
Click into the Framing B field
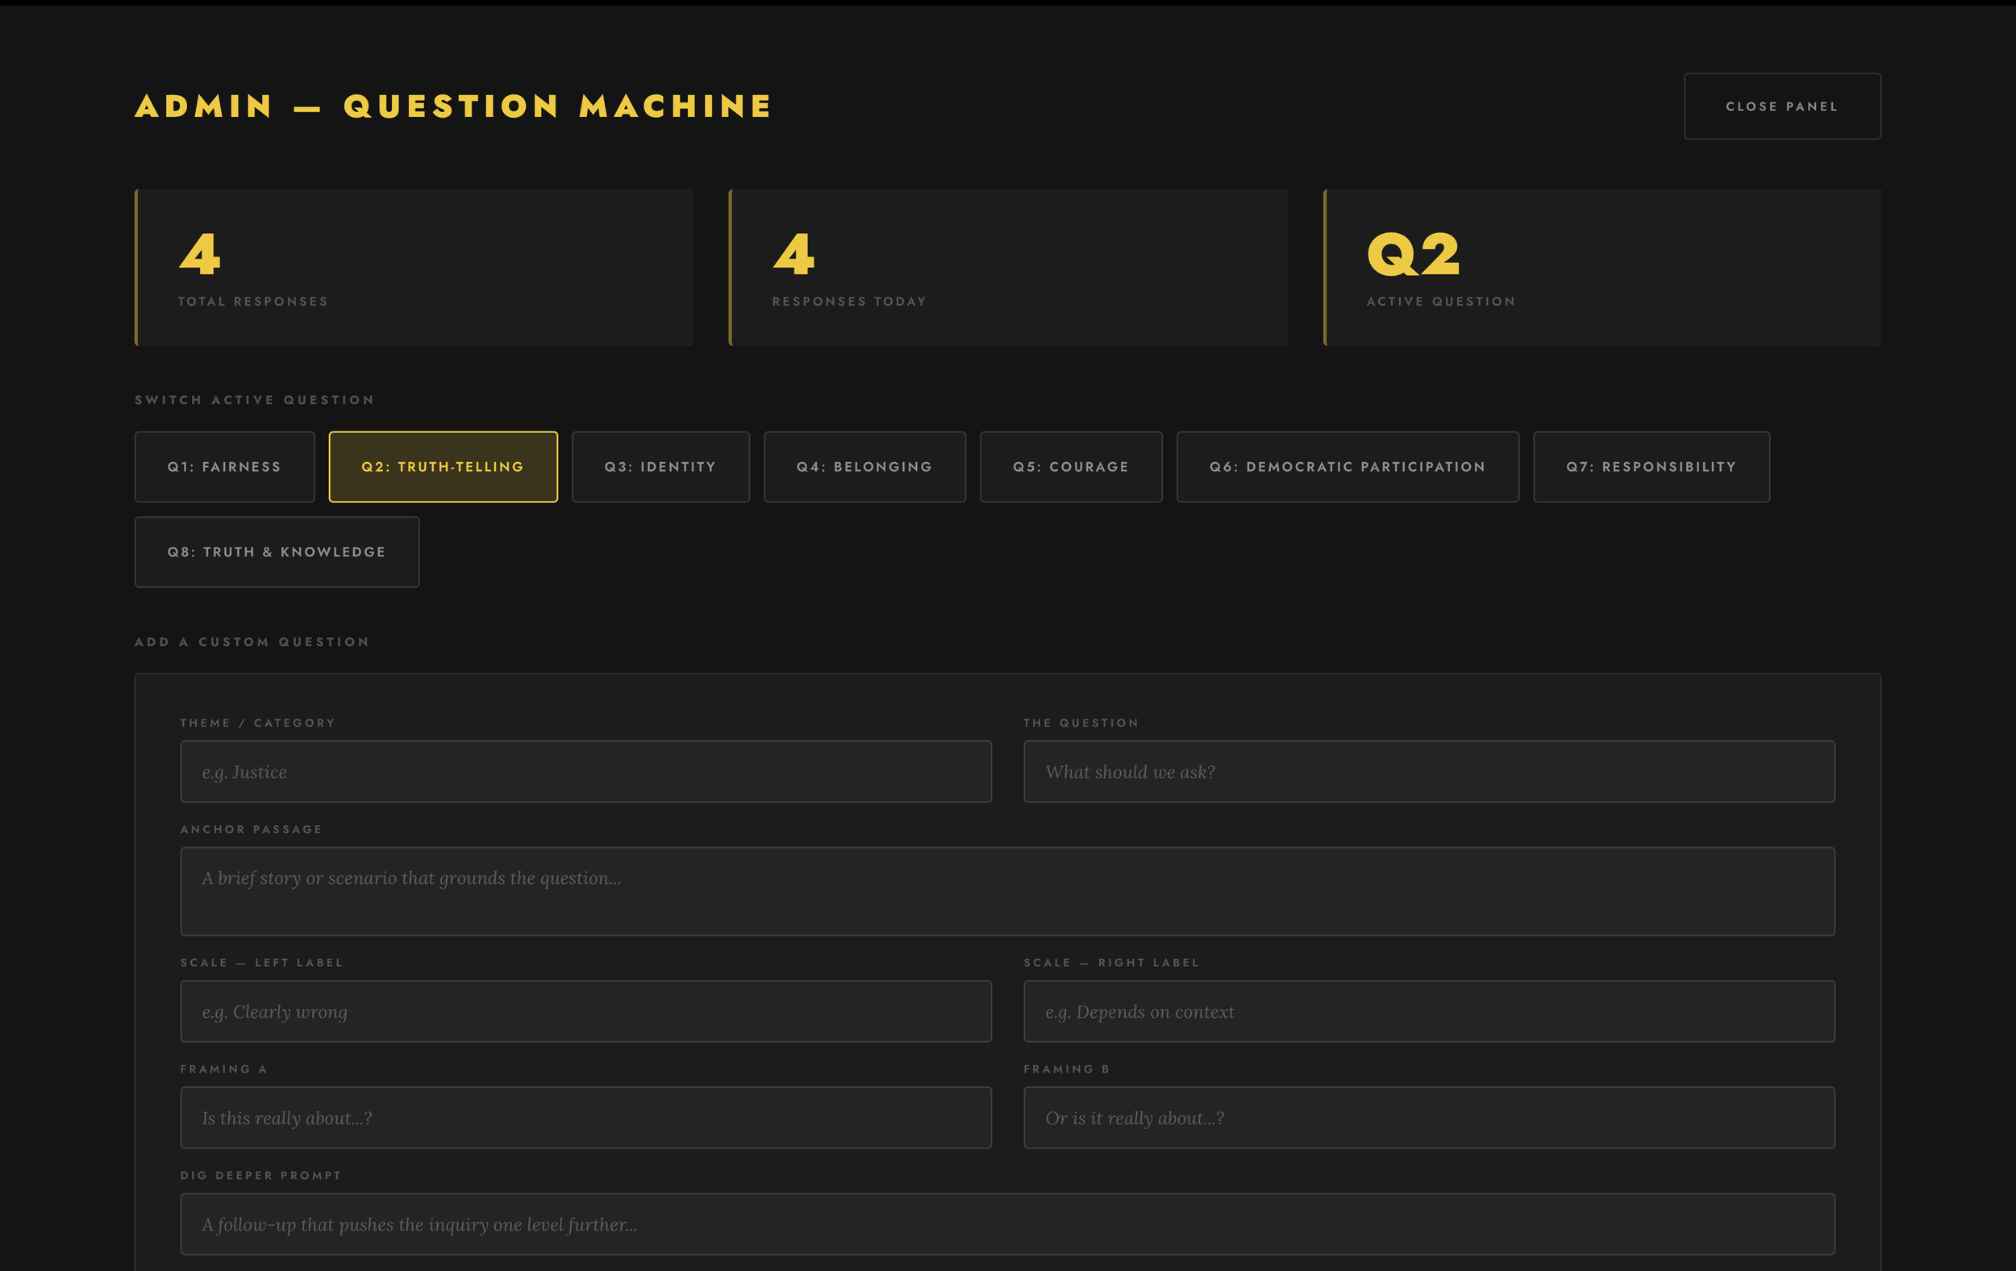(1428, 1118)
